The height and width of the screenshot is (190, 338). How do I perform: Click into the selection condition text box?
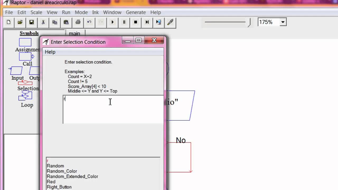pyautogui.click(x=113, y=109)
